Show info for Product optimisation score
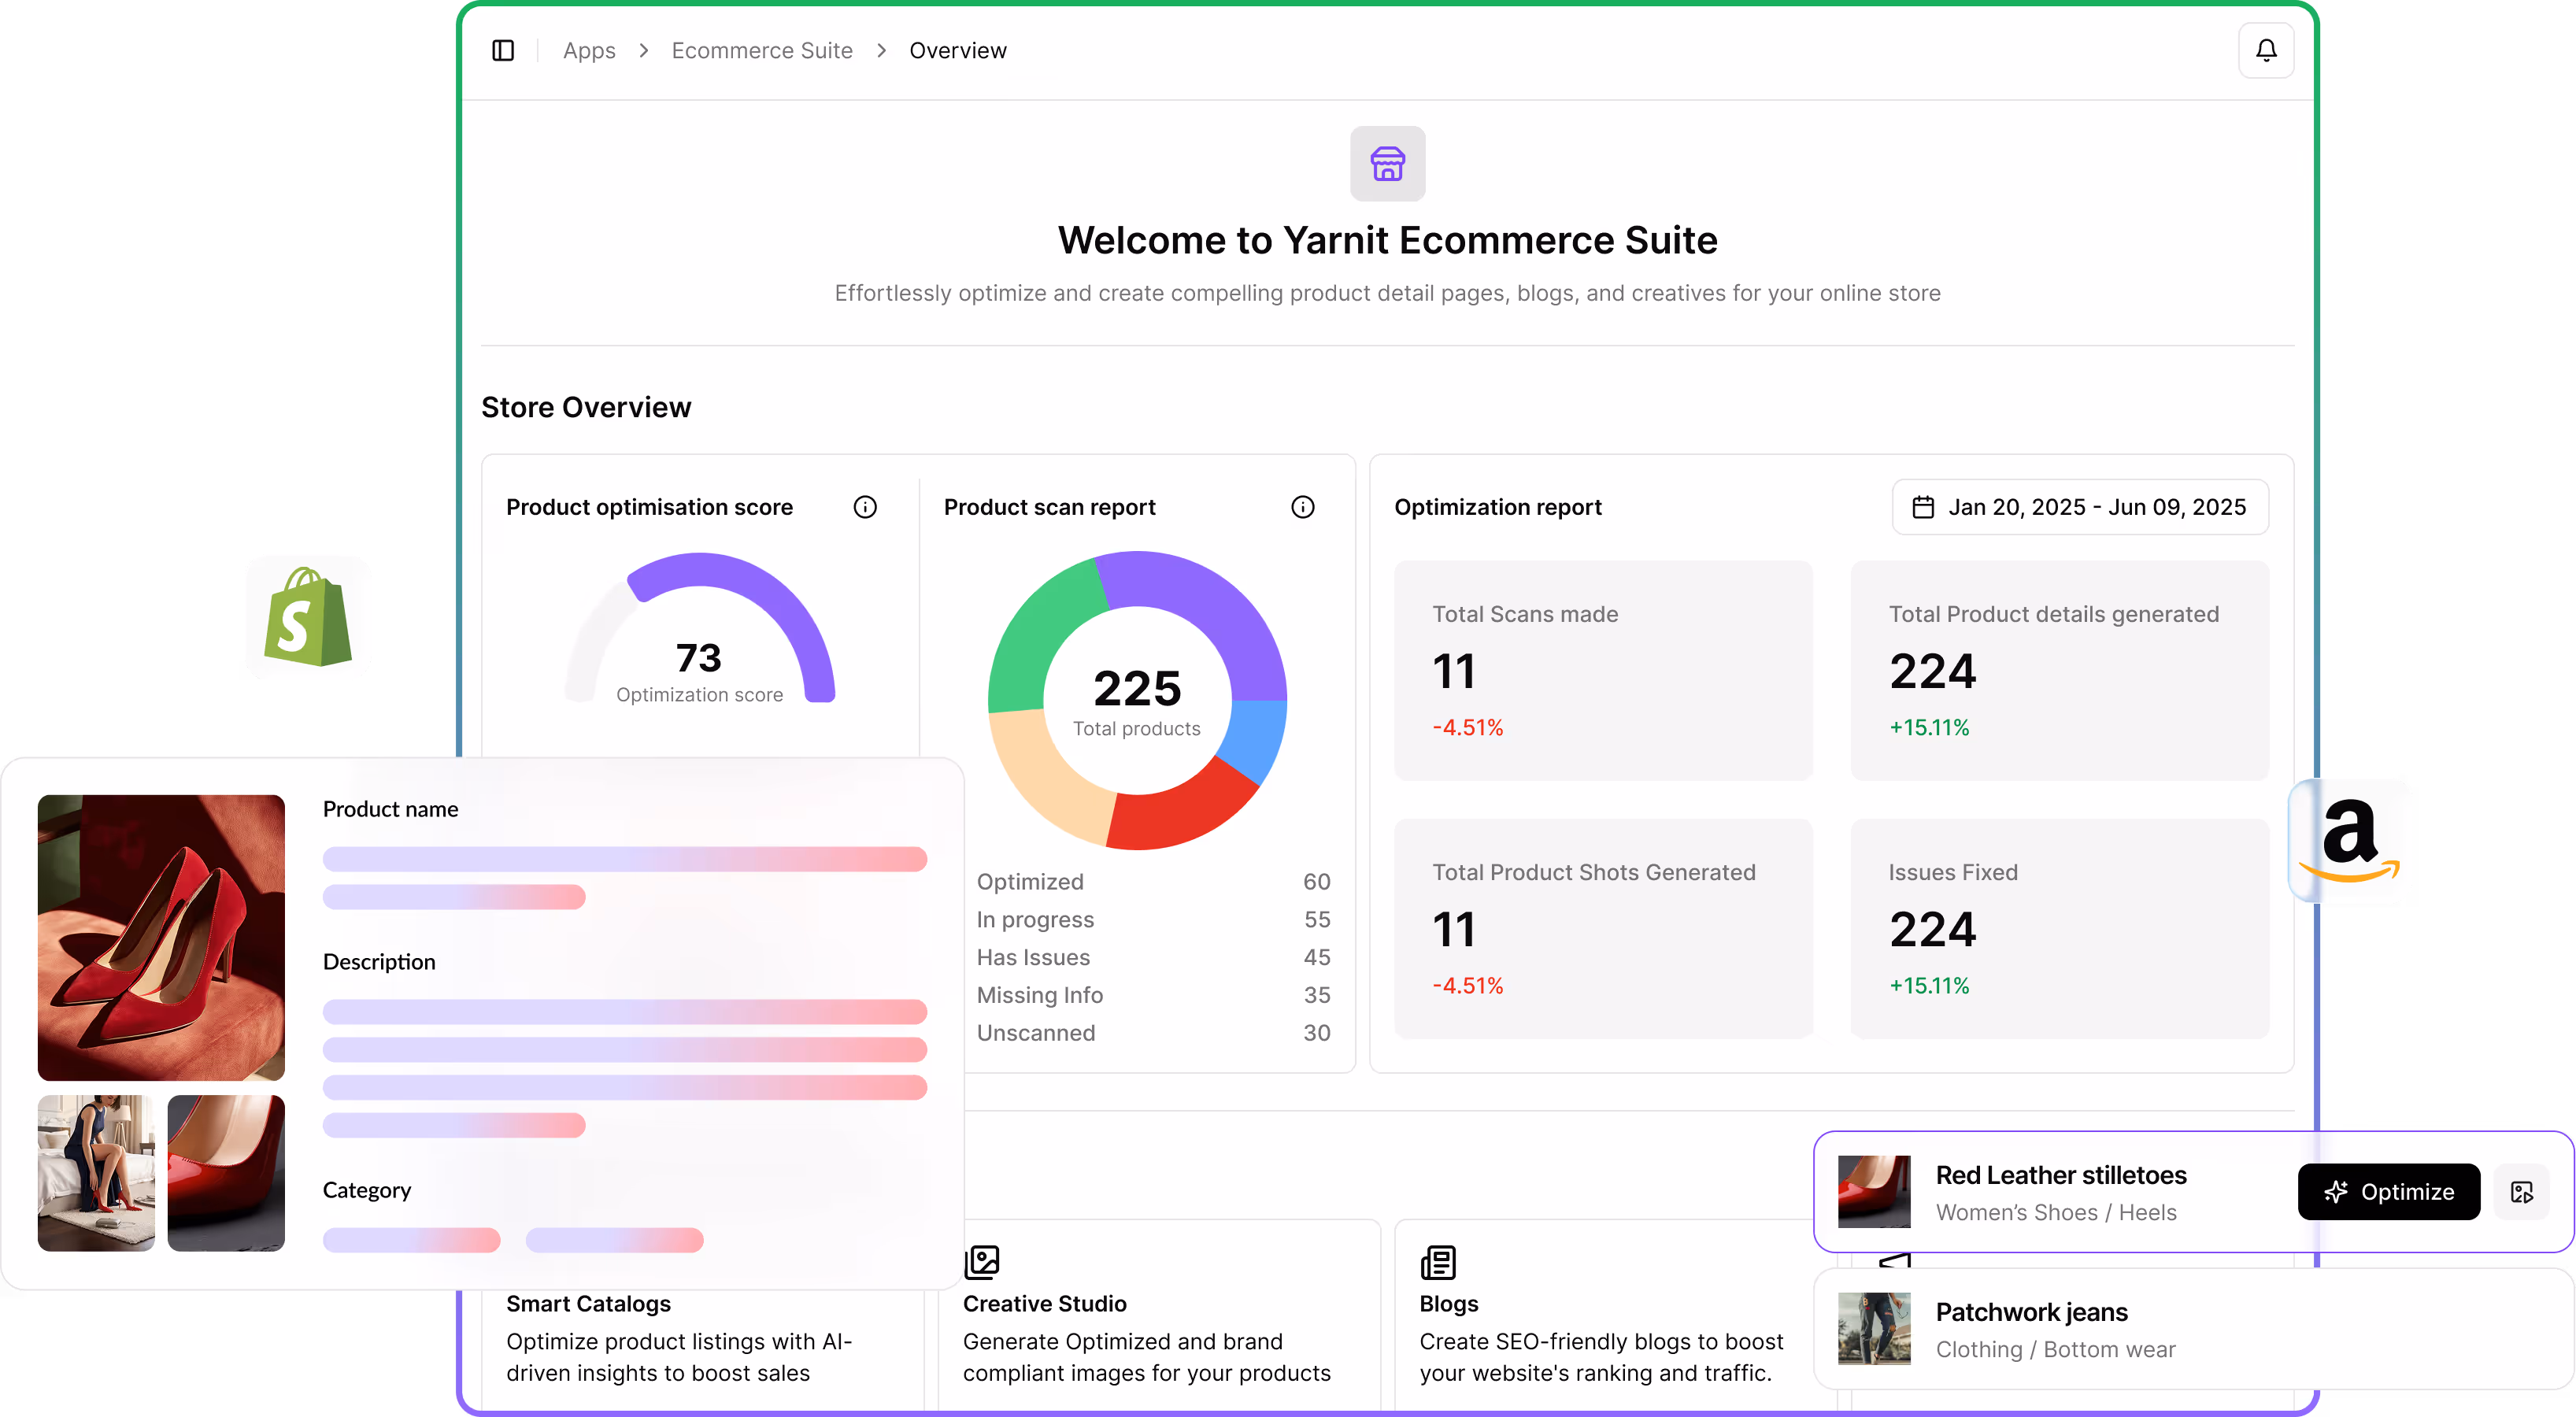This screenshot has height=1417, width=2576. pyautogui.click(x=865, y=507)
